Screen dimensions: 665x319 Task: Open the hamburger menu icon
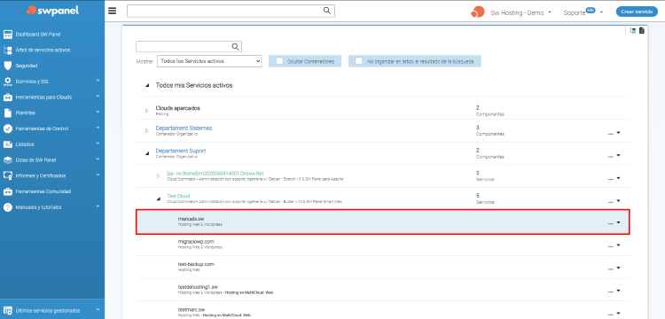[112, 11]
